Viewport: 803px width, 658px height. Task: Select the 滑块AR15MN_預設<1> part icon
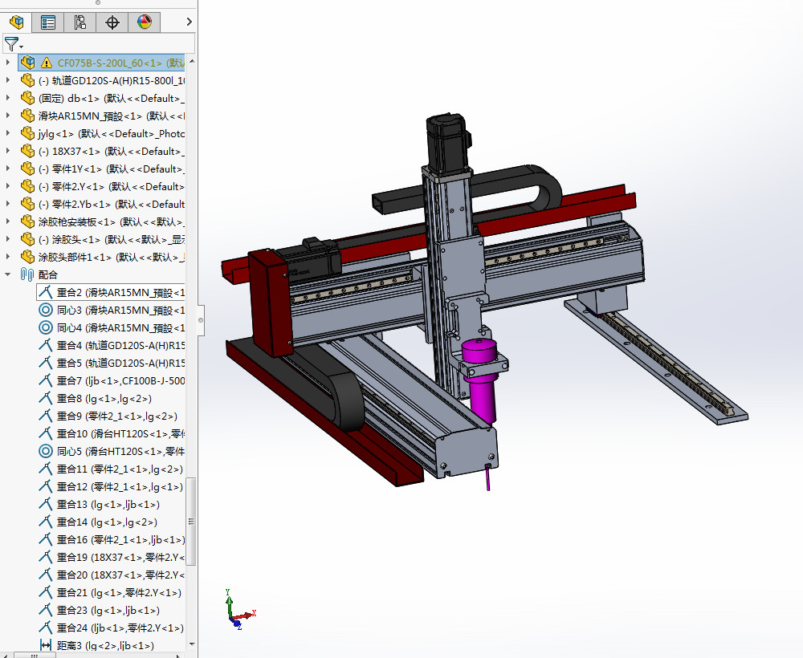click(27, 116)
